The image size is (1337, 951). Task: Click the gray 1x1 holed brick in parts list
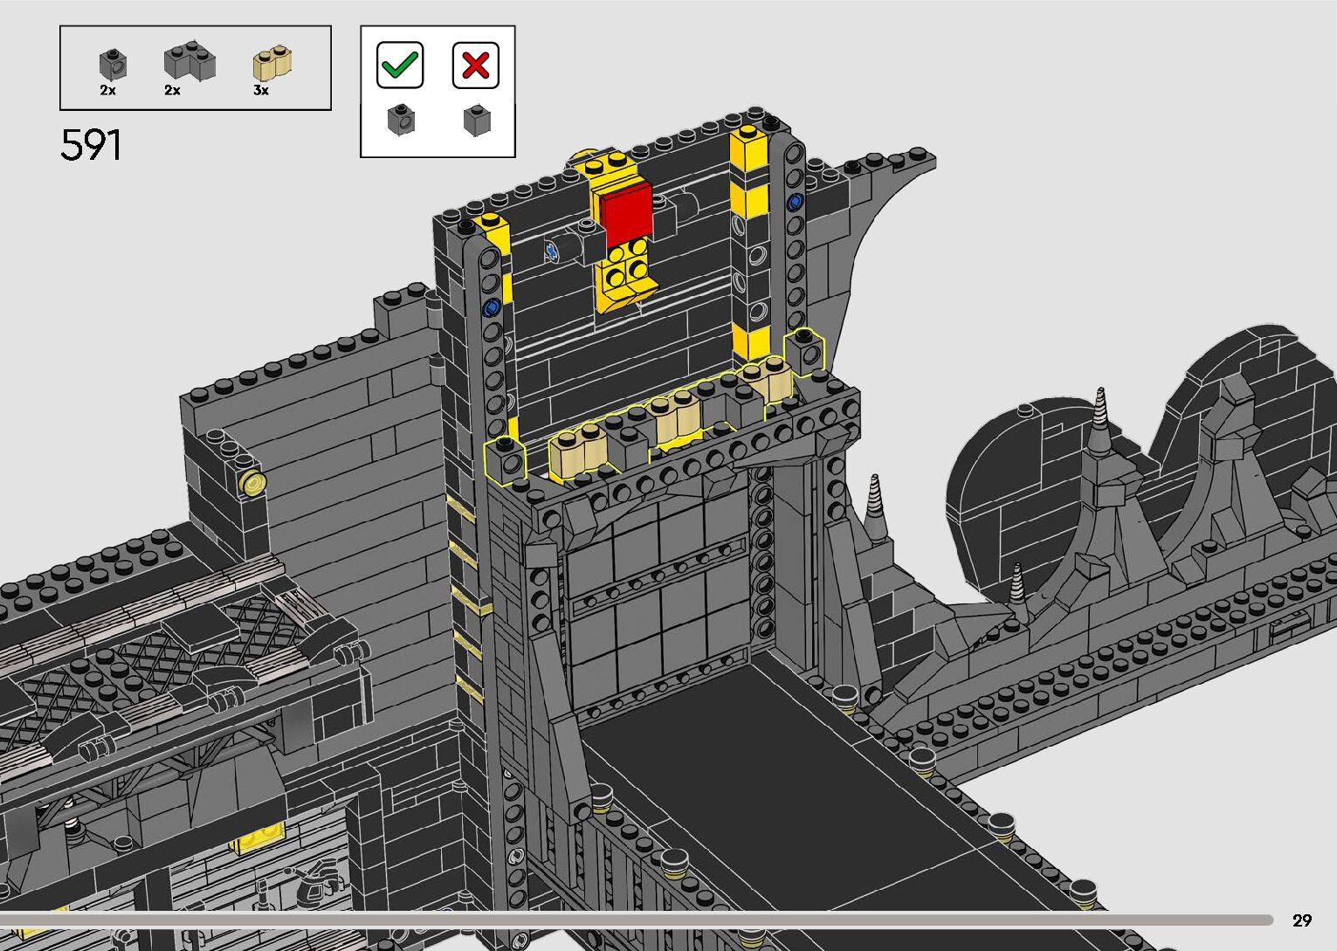(x=112, y=63)
